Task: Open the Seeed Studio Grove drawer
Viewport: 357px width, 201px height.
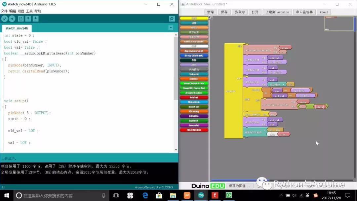Action: [194, 84]
